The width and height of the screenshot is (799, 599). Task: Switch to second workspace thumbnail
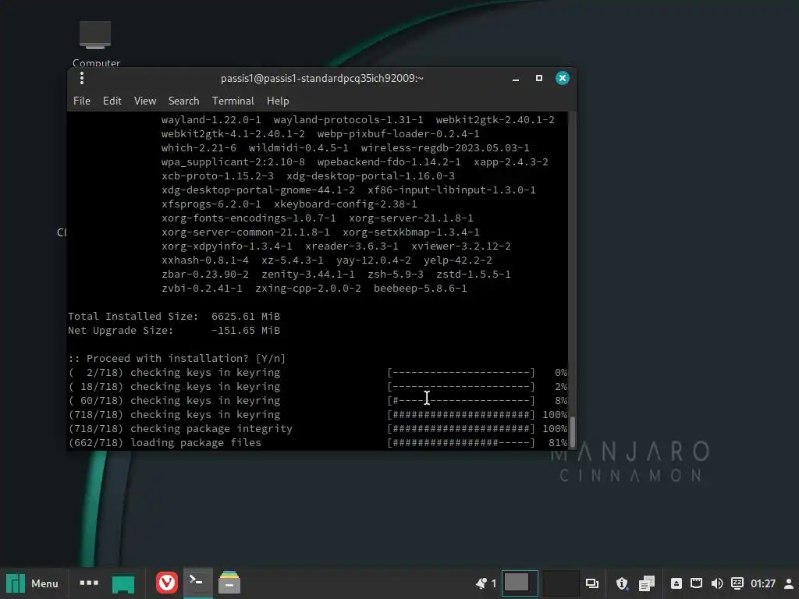coord(559,583)
